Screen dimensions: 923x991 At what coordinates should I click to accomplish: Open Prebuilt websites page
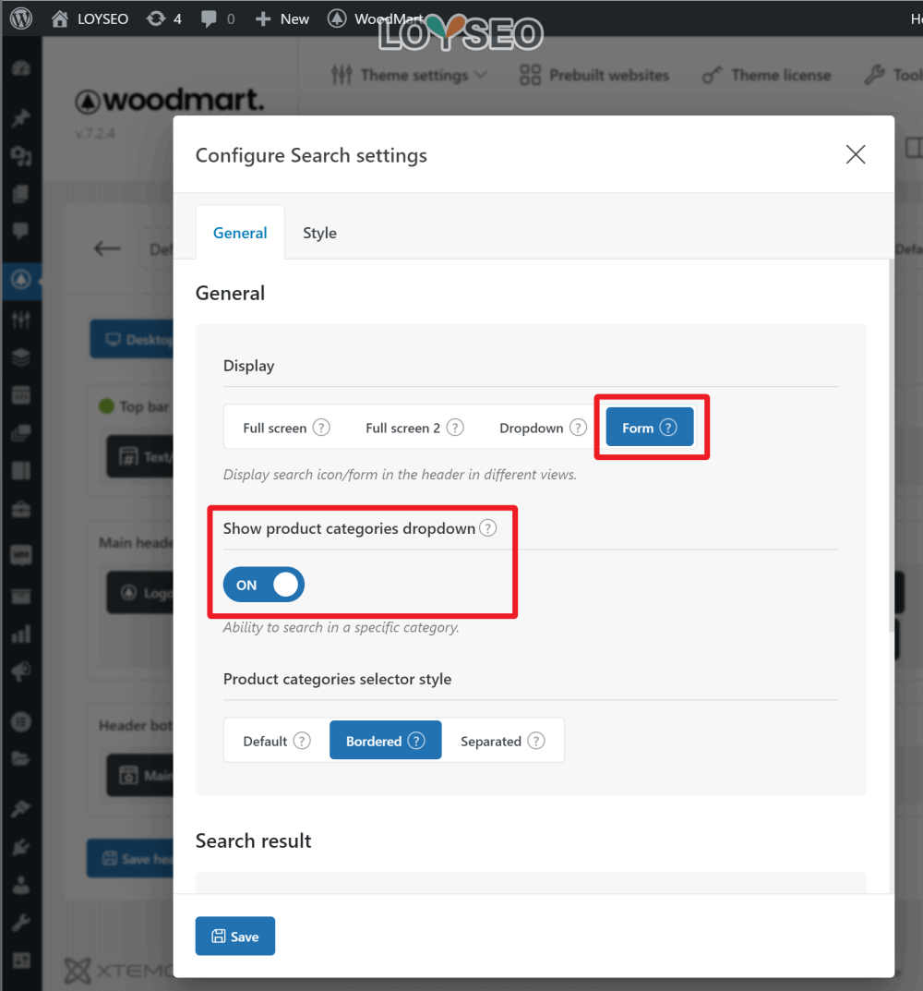(593, 75)
